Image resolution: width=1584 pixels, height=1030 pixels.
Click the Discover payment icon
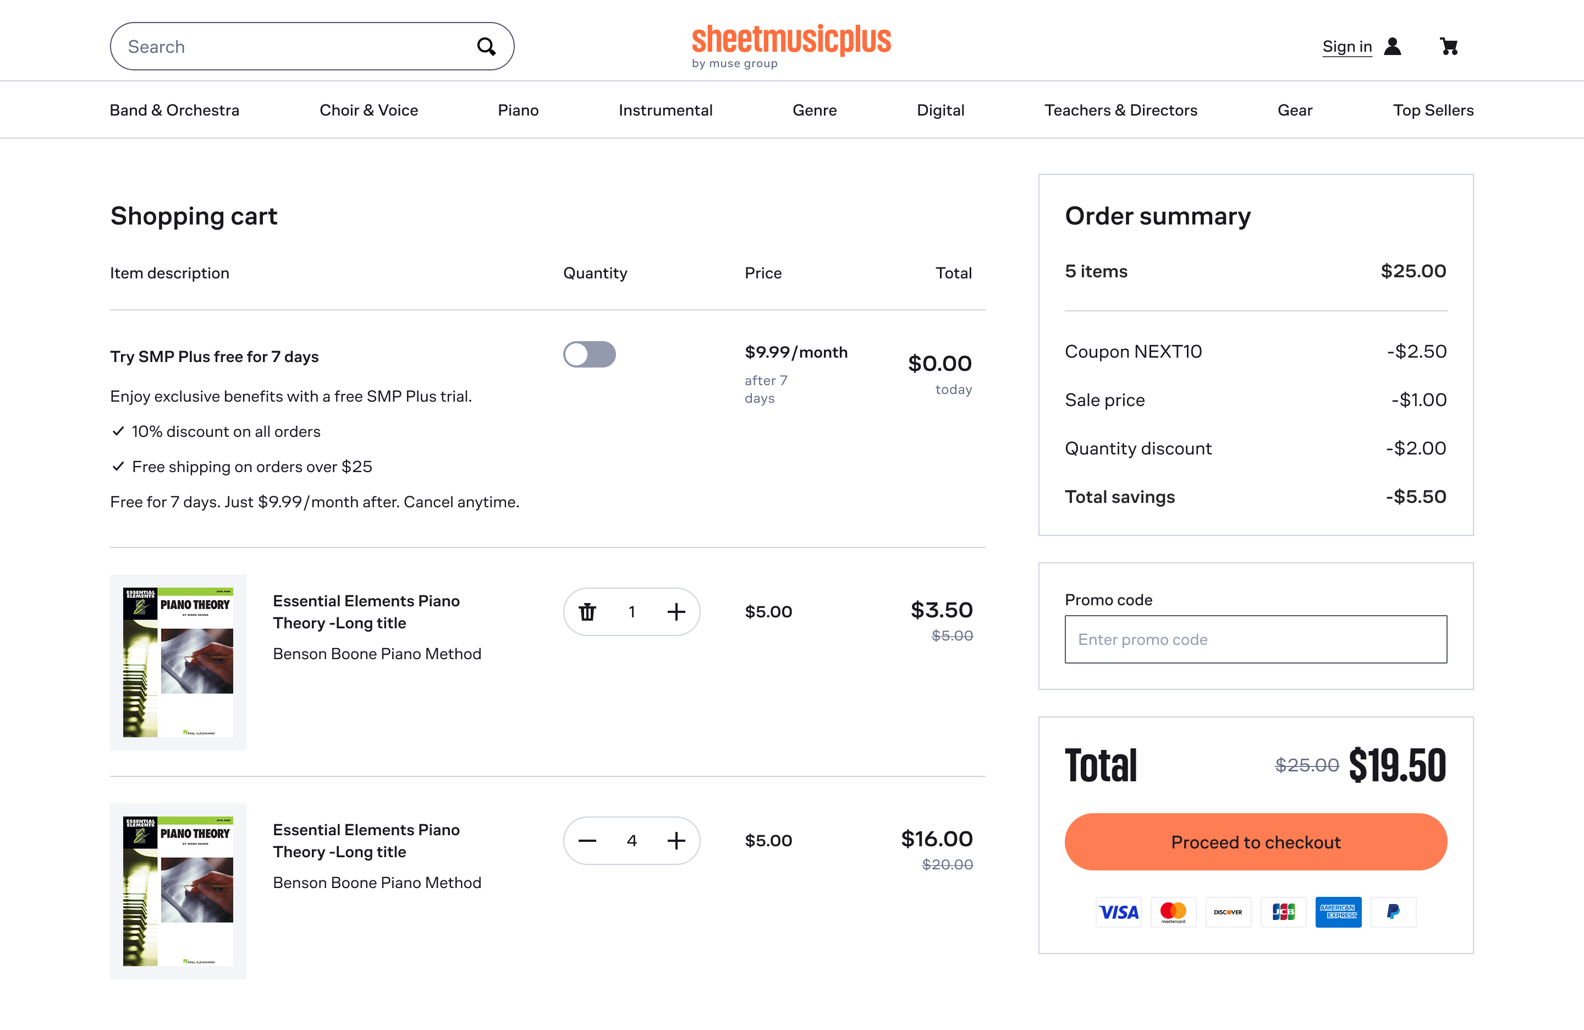tap(1228, 912)
